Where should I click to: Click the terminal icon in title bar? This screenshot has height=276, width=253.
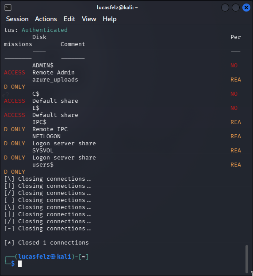click(x=8, y=8)
